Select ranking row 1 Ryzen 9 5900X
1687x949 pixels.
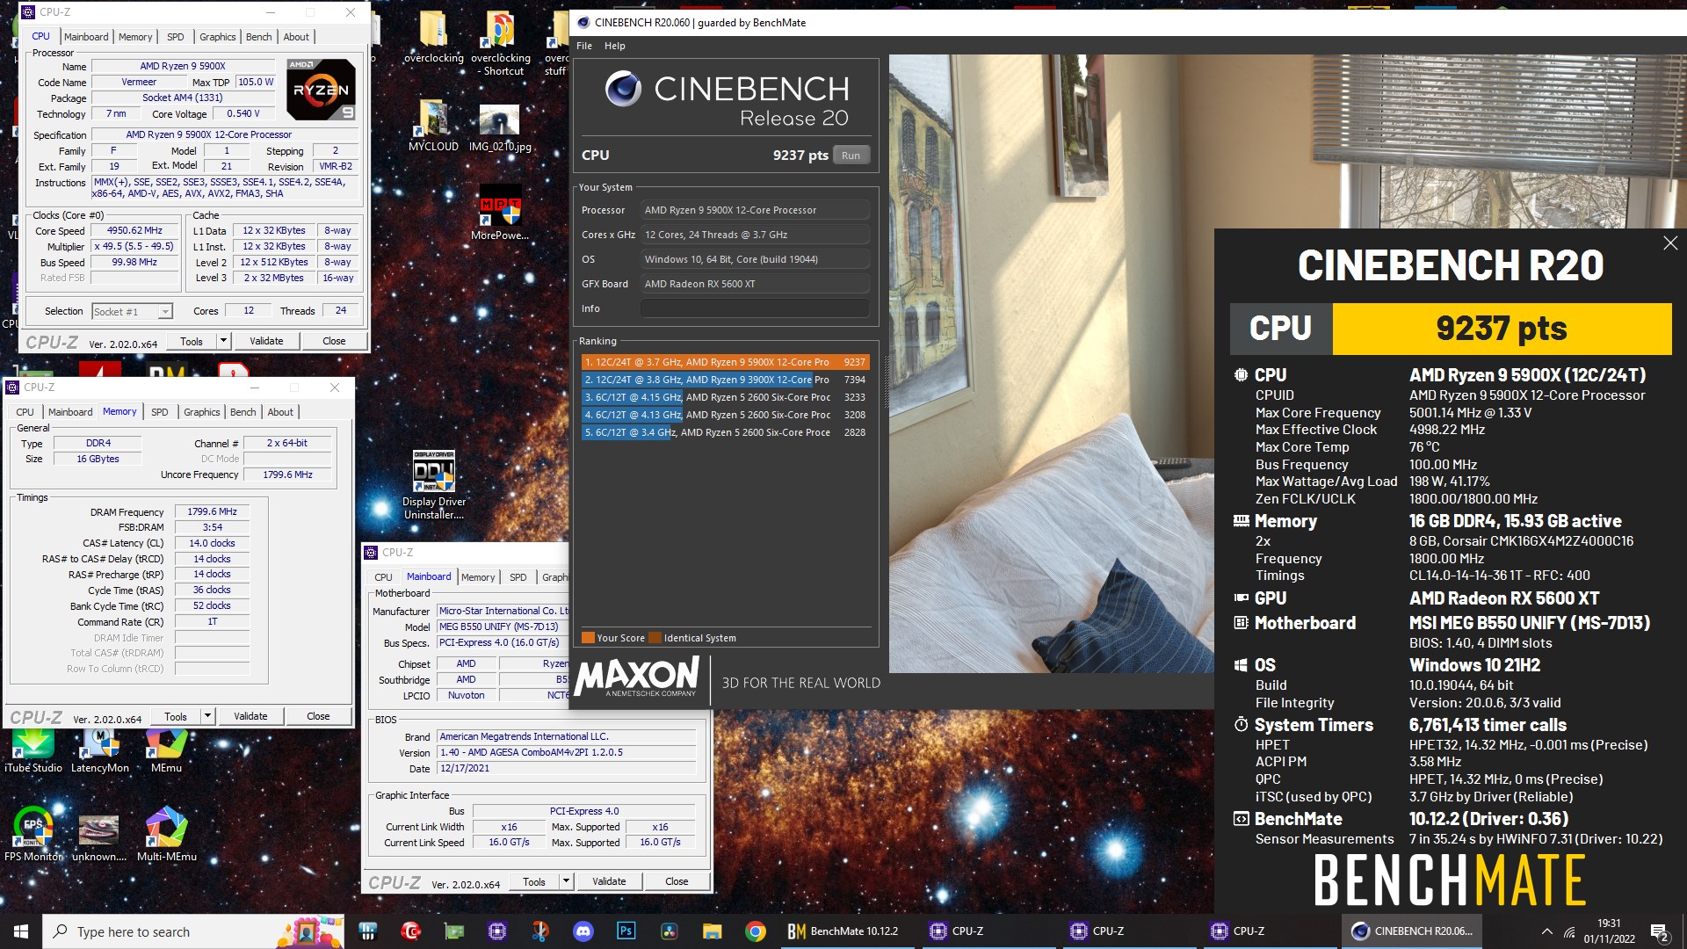coord(725,362)
